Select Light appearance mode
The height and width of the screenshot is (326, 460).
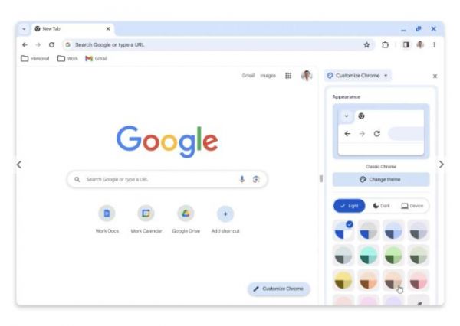(350, 206)
